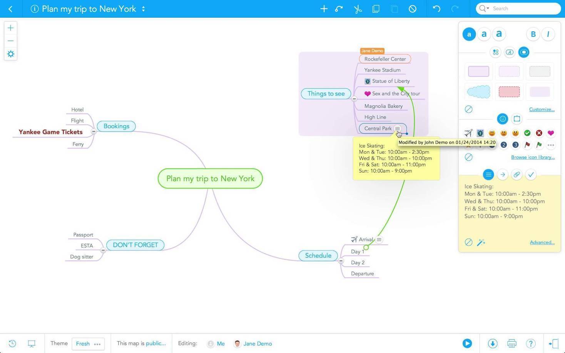Image resolution: width=565 pixels, height=353 pixels.
Task: Toggle bold formatting
Action: pyautogui.click(x=533, y=34)
